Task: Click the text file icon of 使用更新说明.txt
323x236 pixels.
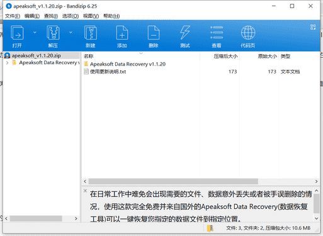Action: point(86,72)
